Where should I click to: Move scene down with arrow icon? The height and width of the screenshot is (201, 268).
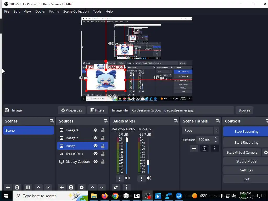[x=48, y=187]
